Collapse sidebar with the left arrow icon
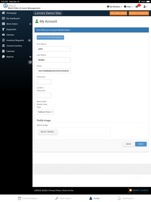Image resolution: width=151 pixels, height=202 pixels. coord(30,62)
